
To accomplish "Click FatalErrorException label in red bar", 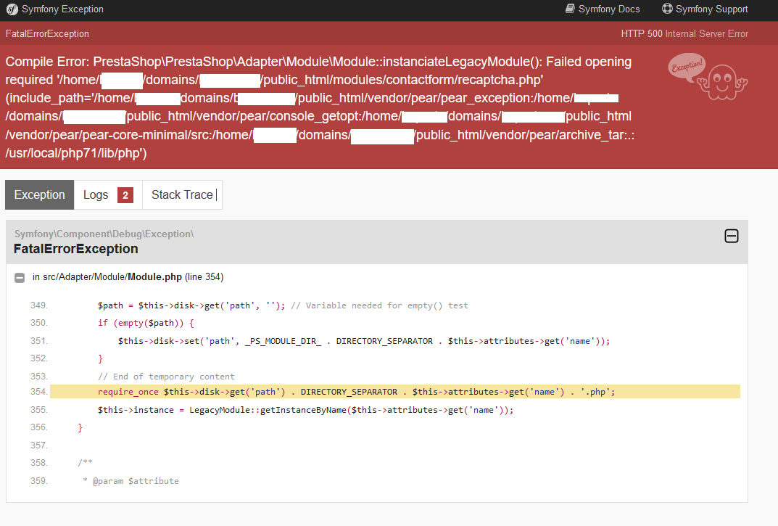I will pos(47,34).
